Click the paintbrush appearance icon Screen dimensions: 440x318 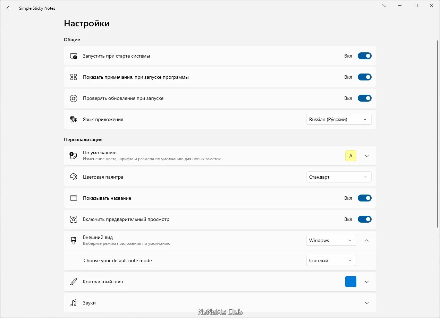tap(74, 241)
